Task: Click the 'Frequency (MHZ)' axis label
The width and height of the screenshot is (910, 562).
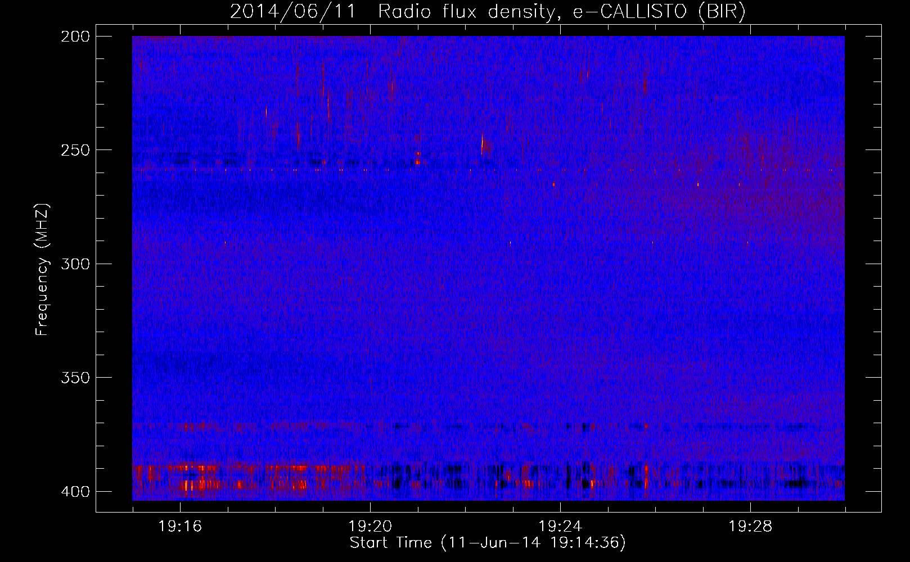Action: 42,270
